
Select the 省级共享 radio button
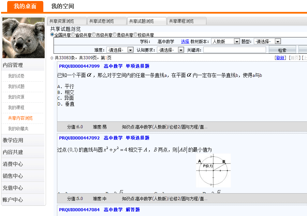coord(73,35)
